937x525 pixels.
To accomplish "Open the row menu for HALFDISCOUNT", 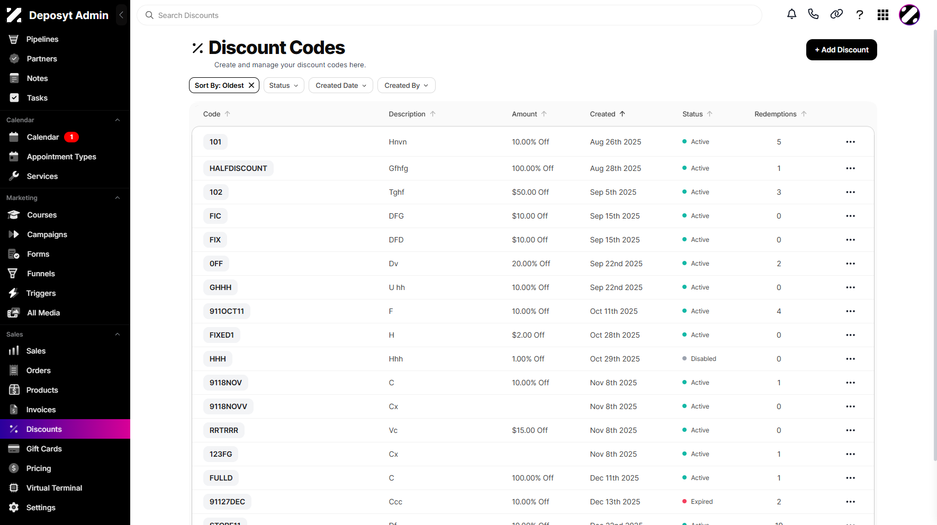I will point(851,168).
